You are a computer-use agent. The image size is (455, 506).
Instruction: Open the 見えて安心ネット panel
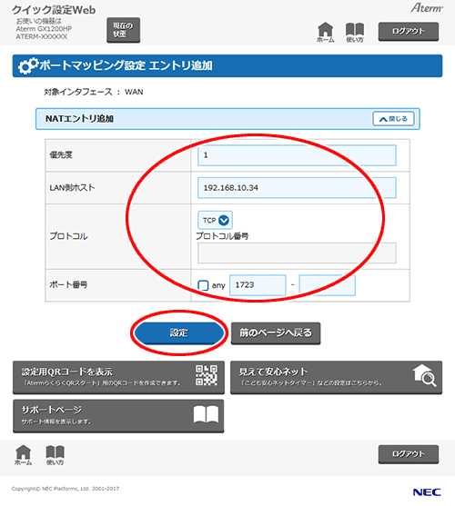336,377
